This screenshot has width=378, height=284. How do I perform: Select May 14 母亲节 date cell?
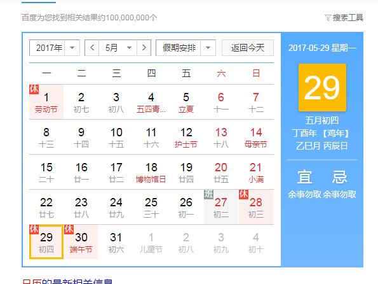tap(256, 137)
